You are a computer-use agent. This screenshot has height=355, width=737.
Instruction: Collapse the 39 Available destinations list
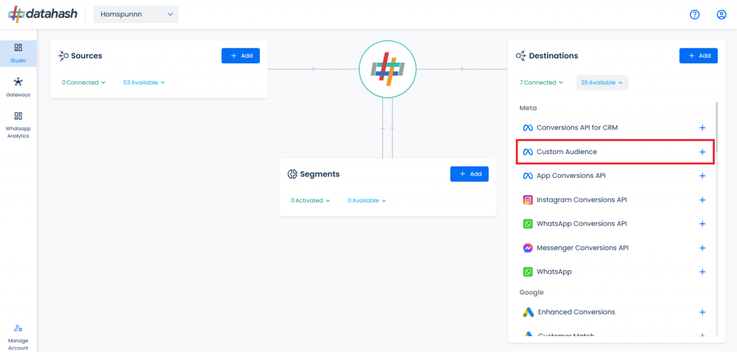tap(602, 83)
